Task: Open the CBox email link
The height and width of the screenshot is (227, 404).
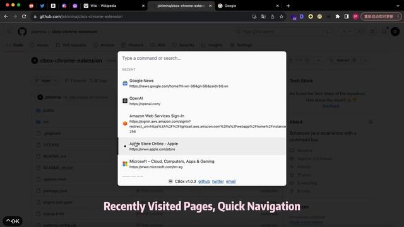Action: point(231,182)
